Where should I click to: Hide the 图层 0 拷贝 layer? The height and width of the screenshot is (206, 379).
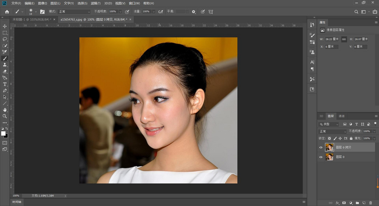pyautogui.click(x=321, y=147)
